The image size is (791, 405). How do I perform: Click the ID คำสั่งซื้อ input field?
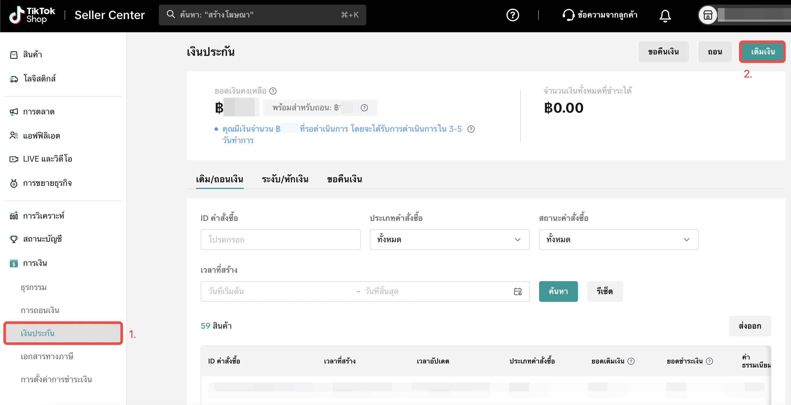(x=280, y=240)
